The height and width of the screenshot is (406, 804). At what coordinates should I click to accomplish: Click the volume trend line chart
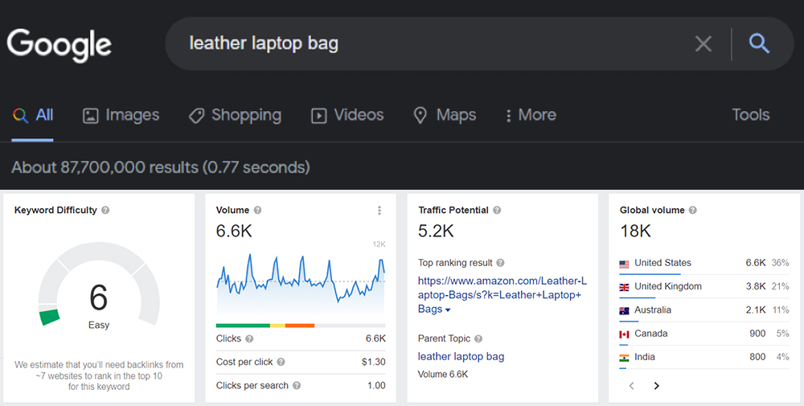(x=301, y=285)
